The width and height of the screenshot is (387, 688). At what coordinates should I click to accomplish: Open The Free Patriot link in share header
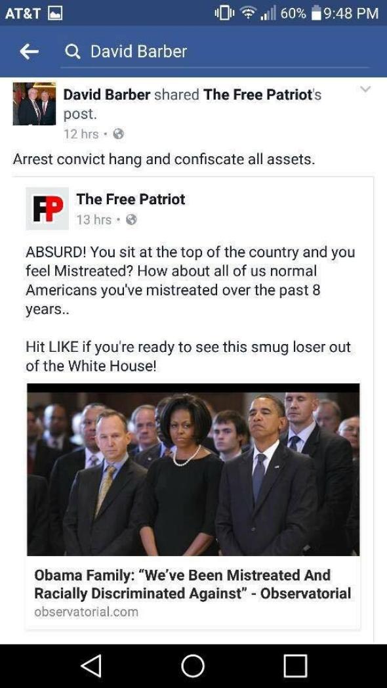point(257,95)
